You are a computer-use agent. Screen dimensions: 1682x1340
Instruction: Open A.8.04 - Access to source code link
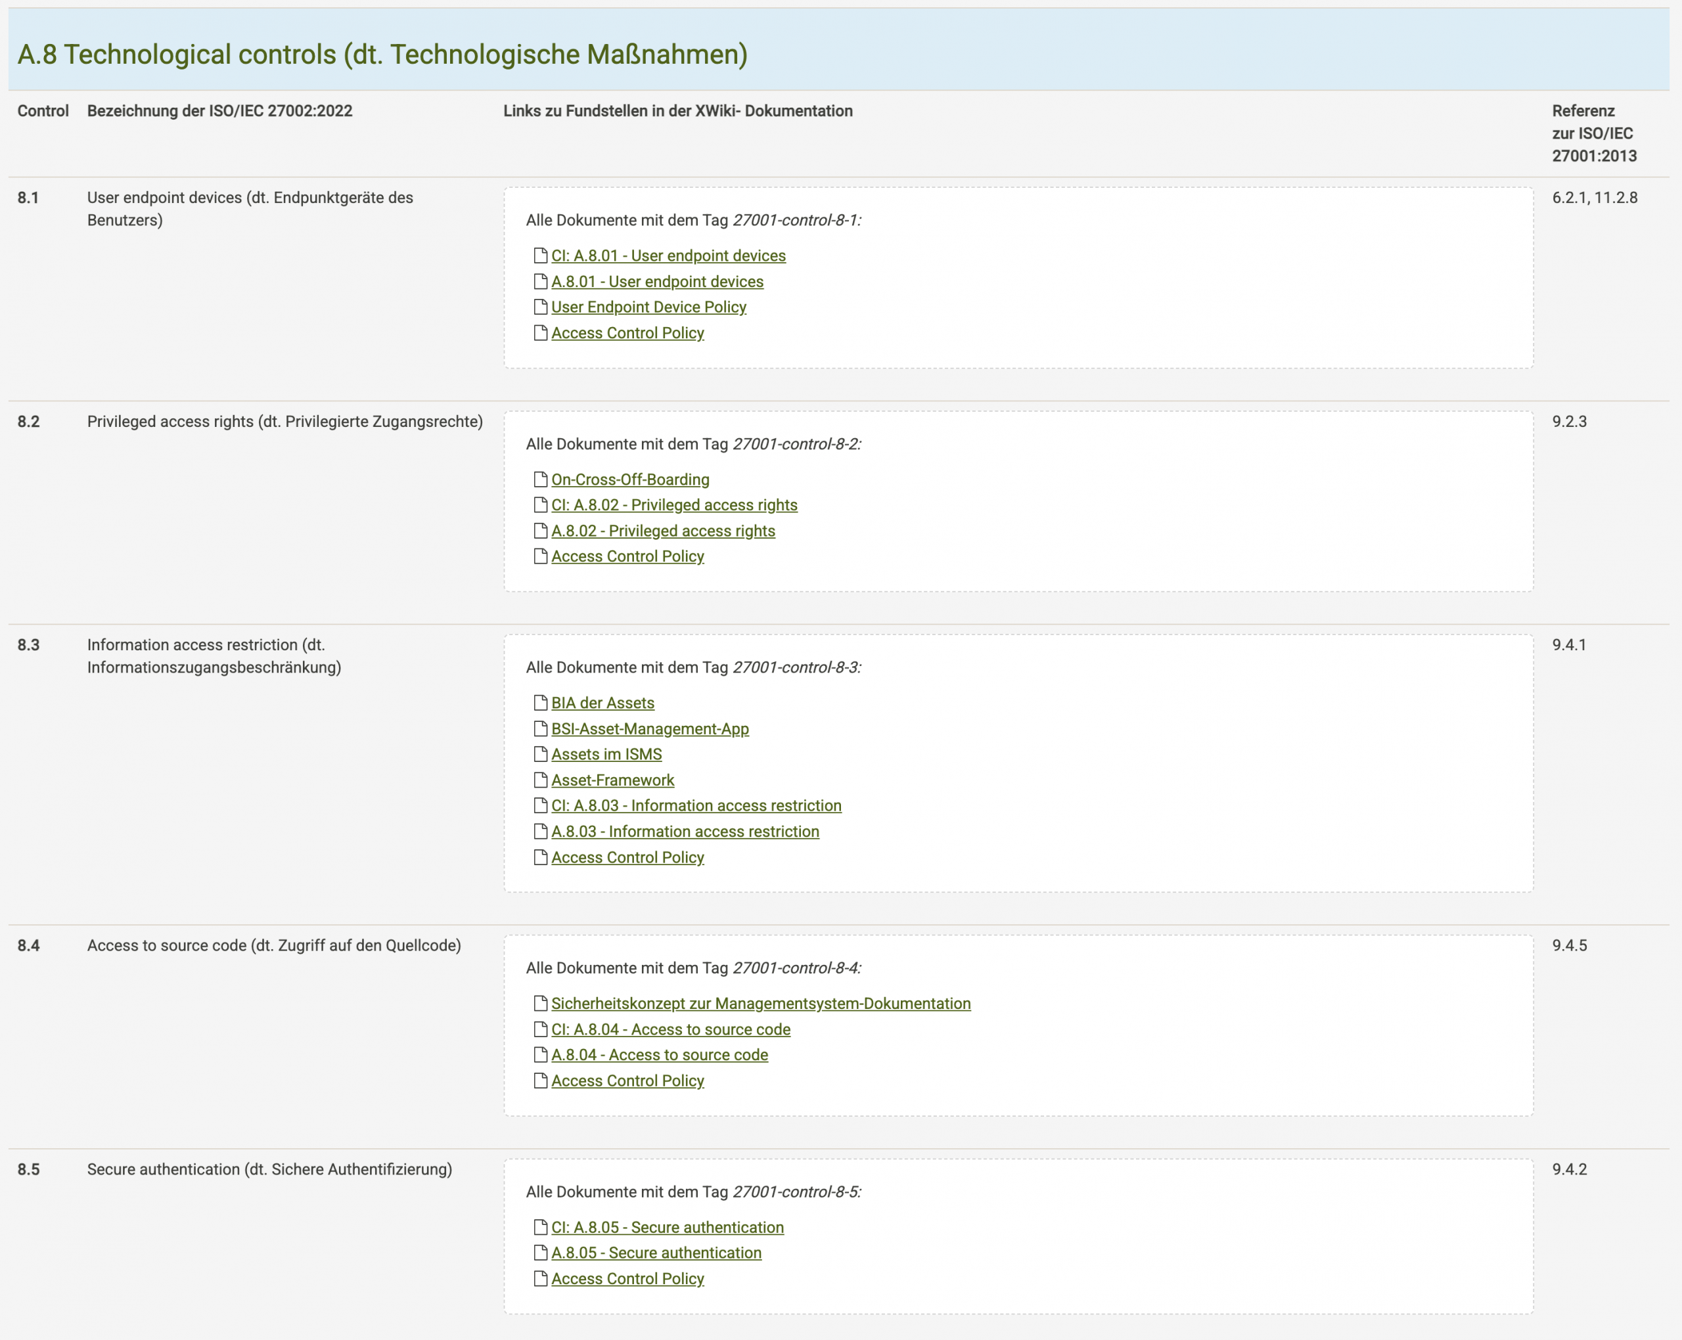[x=659, y=1054]
